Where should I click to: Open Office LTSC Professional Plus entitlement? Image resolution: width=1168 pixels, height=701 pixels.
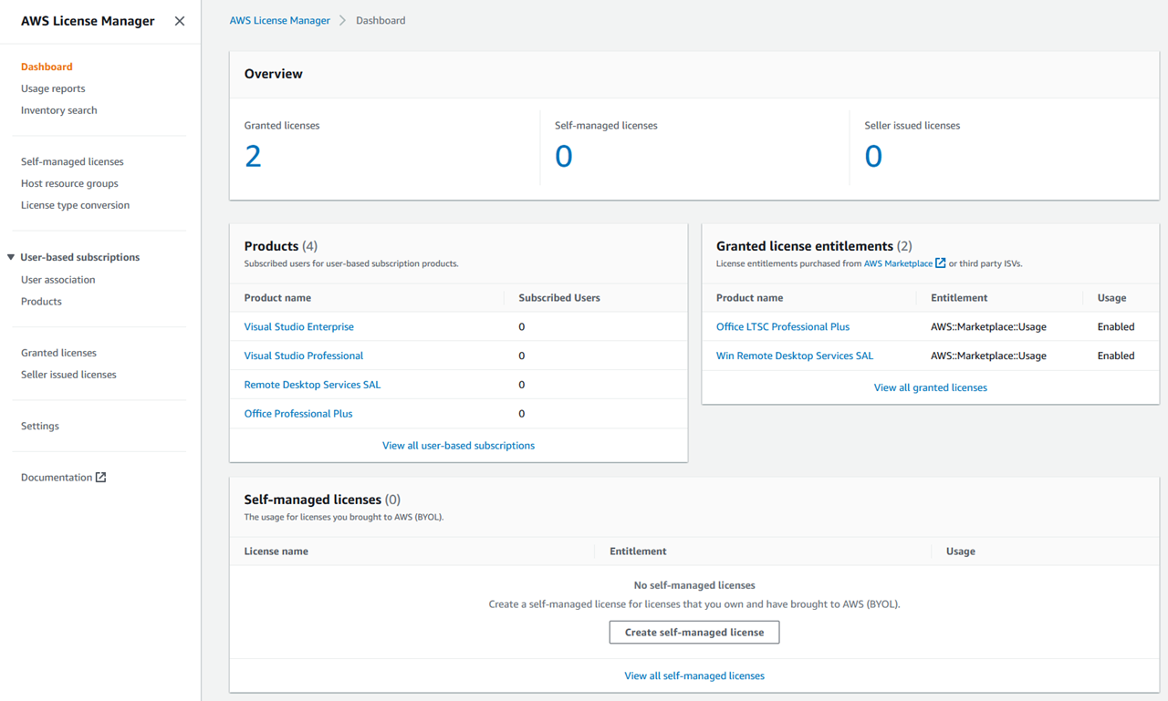[x=782, y=325]
